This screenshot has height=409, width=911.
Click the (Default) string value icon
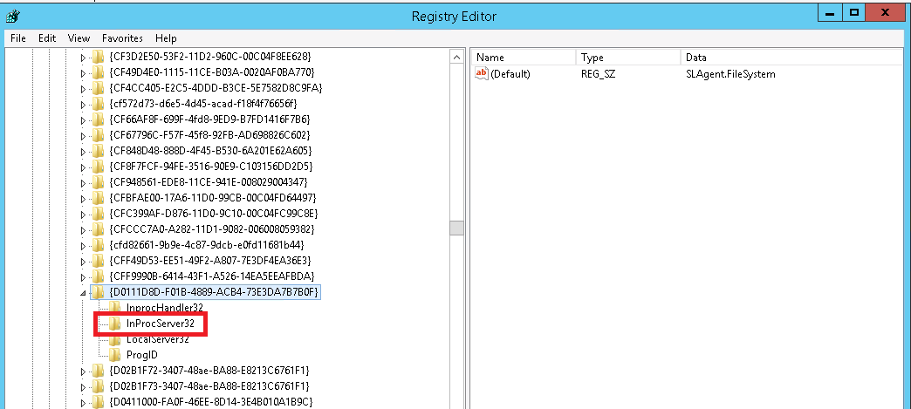pyautogui.click(x=481, y=74)
